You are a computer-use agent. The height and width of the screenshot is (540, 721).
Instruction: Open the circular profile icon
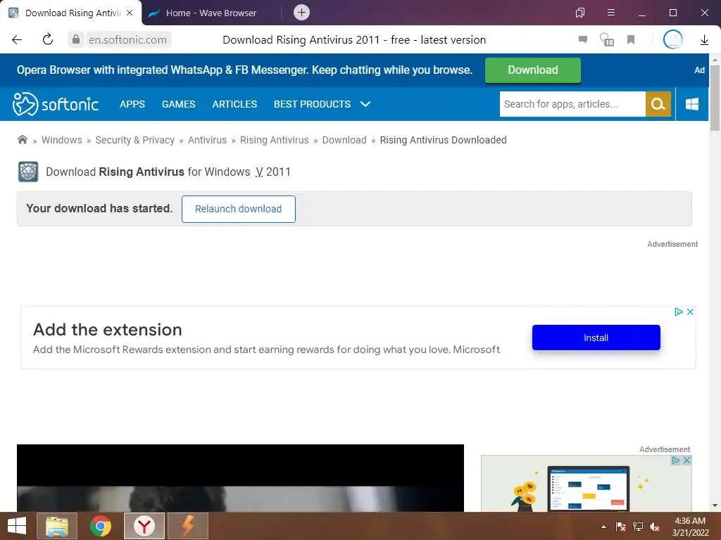[672, 39]
